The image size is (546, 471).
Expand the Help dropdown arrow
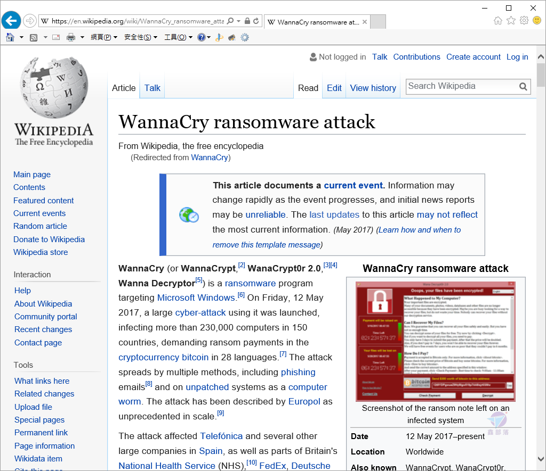tap(208, 37)
